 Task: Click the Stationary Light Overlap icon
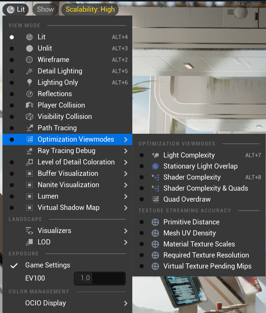(x=155, y=166)
